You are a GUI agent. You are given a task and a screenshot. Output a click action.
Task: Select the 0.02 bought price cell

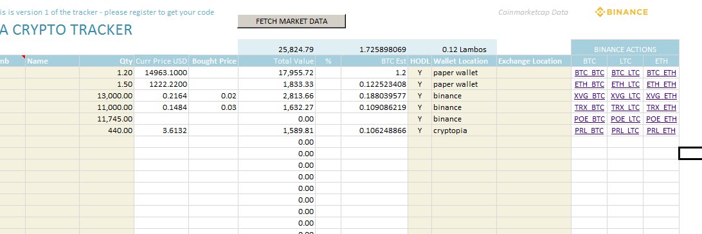(213, 96)
